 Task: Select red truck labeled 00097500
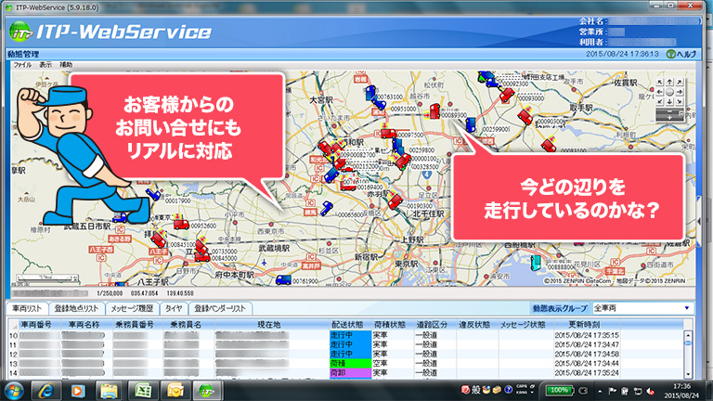(x=388, y=133)
